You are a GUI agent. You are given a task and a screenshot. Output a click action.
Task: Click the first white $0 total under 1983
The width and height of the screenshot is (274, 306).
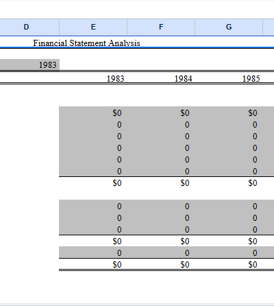click(93, 183)
